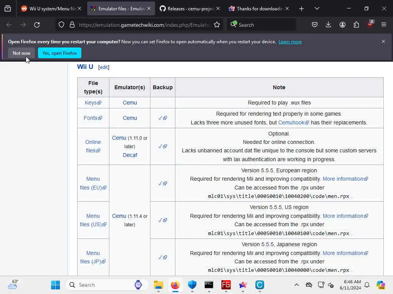Open Windows Start menu
Viewport: 393px width, 294px height.
coord(55,285)
